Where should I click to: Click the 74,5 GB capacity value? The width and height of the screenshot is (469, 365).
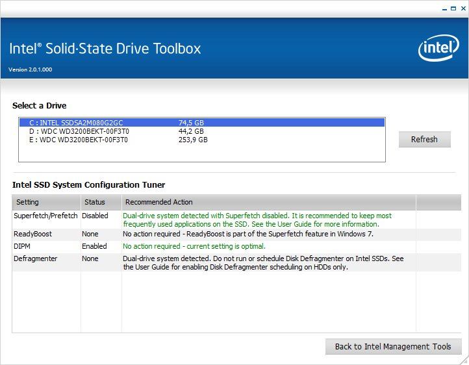click(x=191, y=123)
